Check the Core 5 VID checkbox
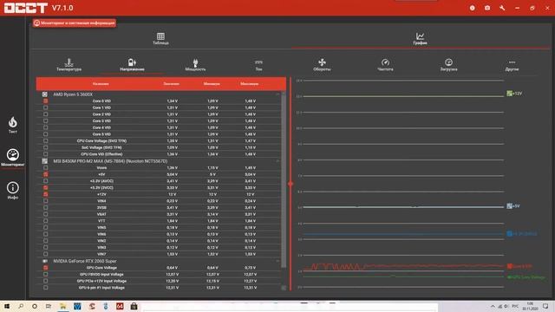This screenshot has width=555, height=312. (x=45, y=134)
